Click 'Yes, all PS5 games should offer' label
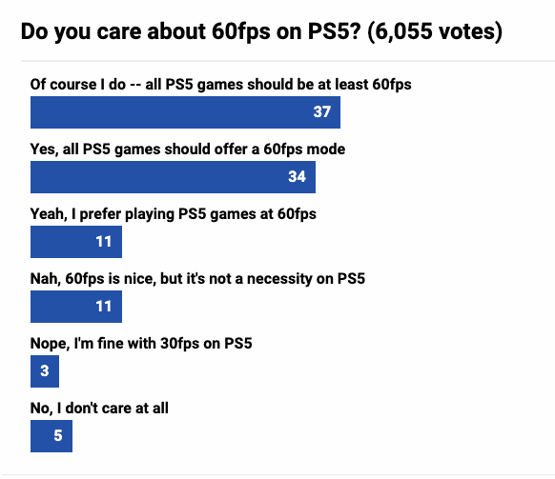 pos(188,150)
